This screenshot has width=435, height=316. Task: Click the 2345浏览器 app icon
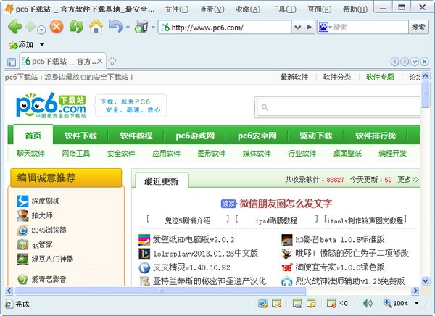tap(22, 230)
